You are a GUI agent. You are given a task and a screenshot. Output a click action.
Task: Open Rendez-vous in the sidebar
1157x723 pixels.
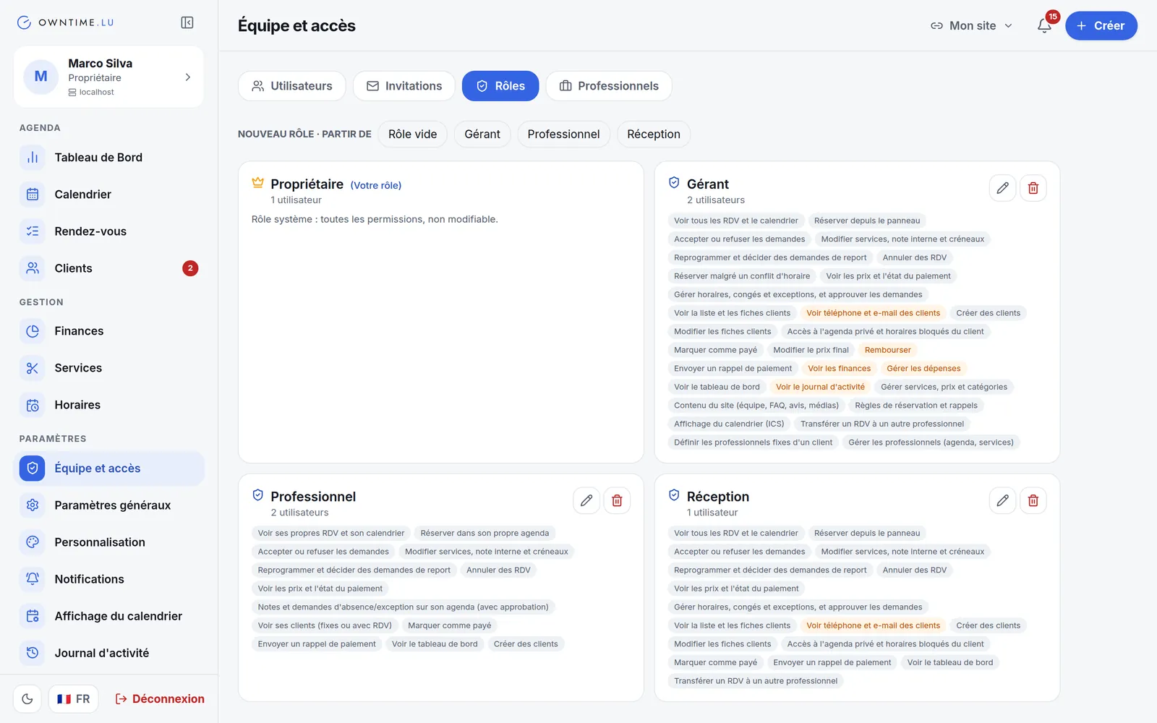(108, 231)
